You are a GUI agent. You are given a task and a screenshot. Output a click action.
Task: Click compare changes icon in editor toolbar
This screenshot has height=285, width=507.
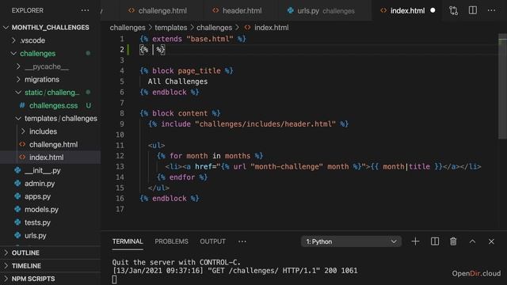click(x=453, y=10)
